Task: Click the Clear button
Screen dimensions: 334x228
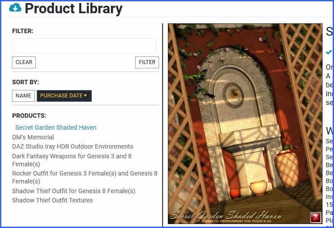Action: pos(24,62)
